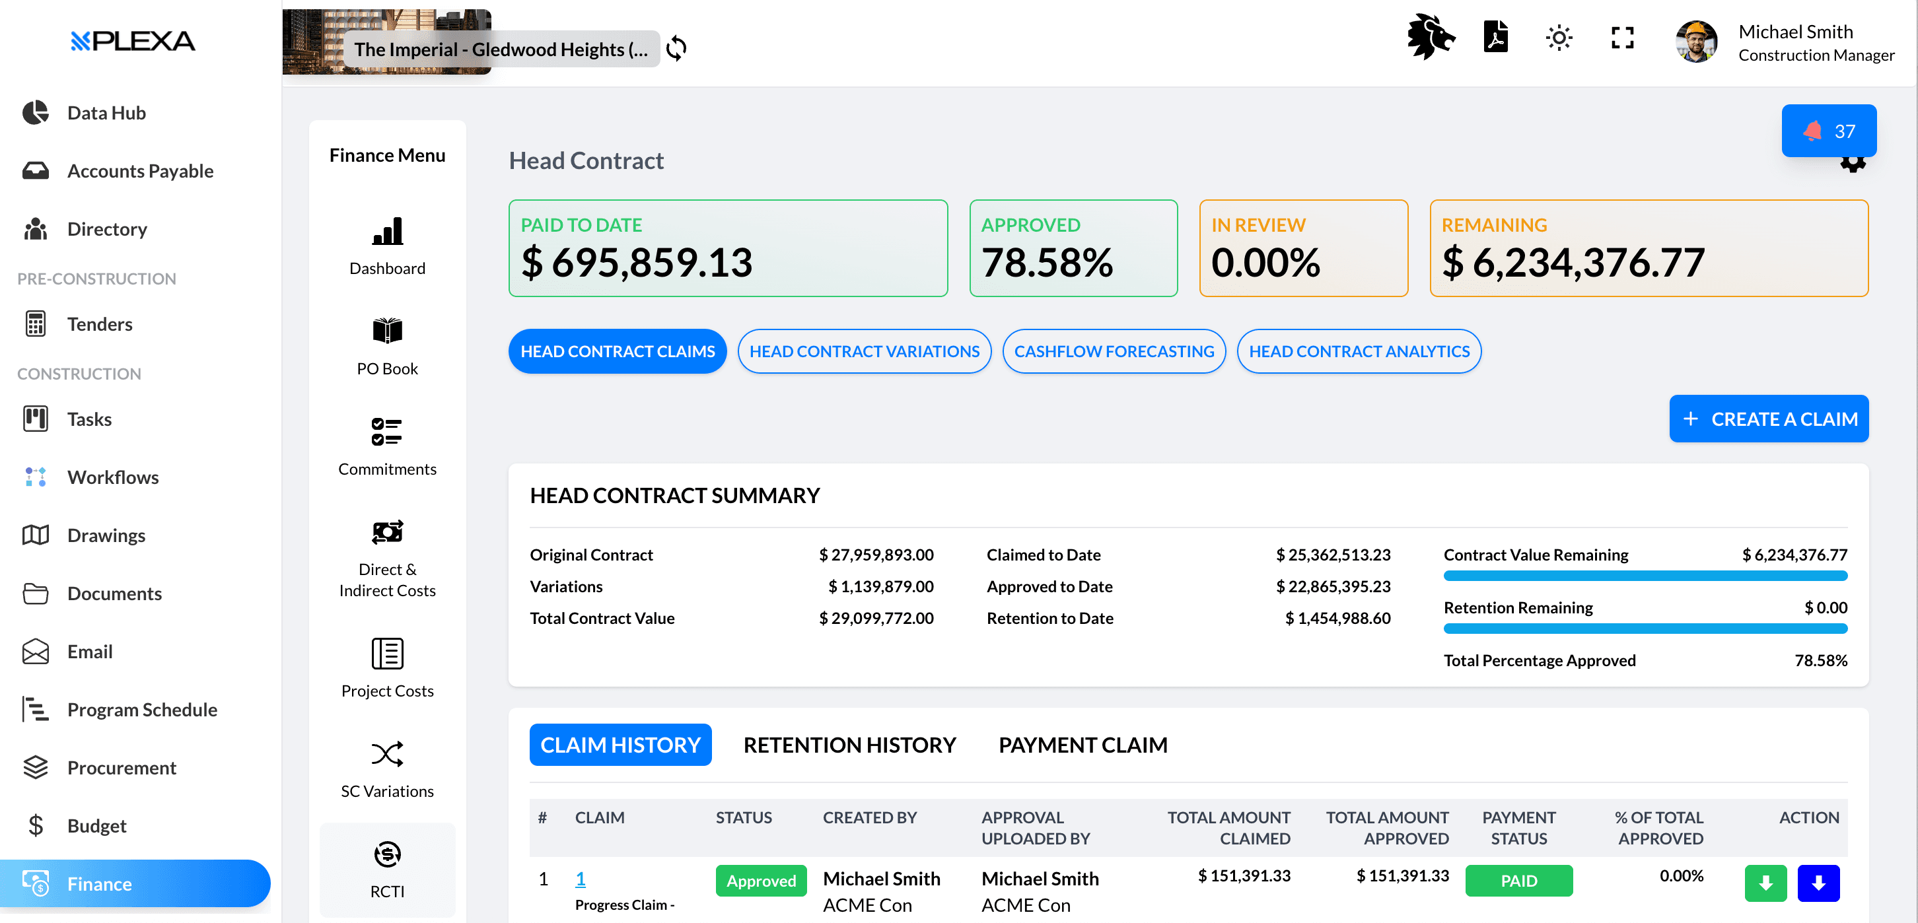Click Create a Claim button

1769,419
